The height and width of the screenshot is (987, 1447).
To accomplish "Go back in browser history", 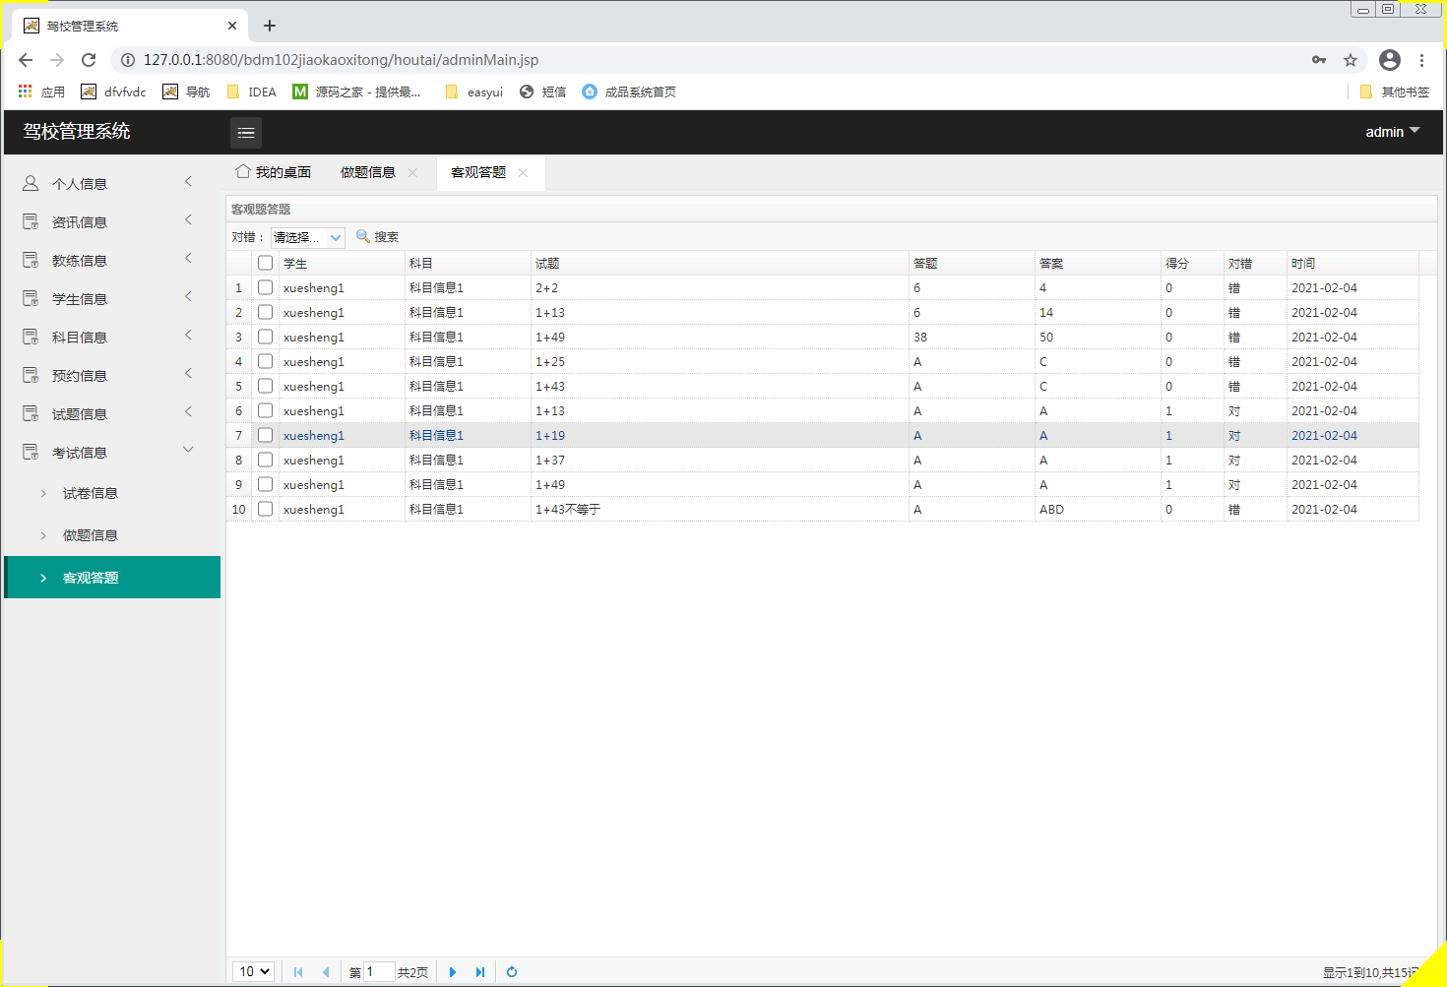I will [26, 60].
